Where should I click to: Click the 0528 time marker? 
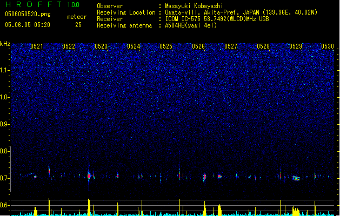[x=263, y=46]
